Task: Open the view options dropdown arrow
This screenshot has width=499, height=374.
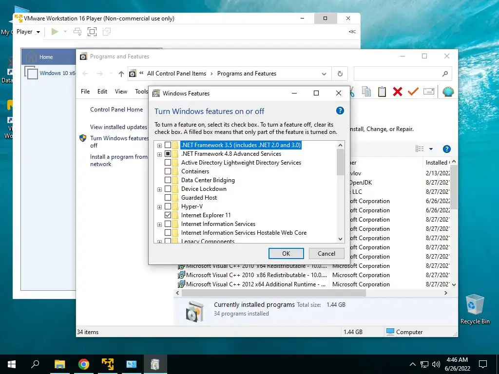Action: pos(431,149)
